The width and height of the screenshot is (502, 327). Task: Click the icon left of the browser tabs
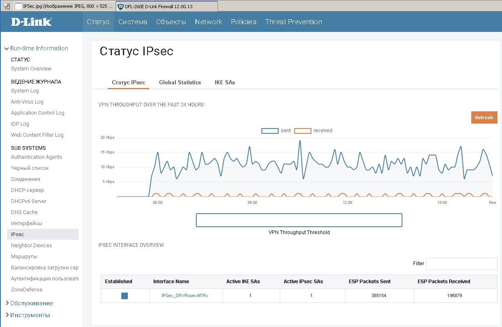[x=6, y=6]
